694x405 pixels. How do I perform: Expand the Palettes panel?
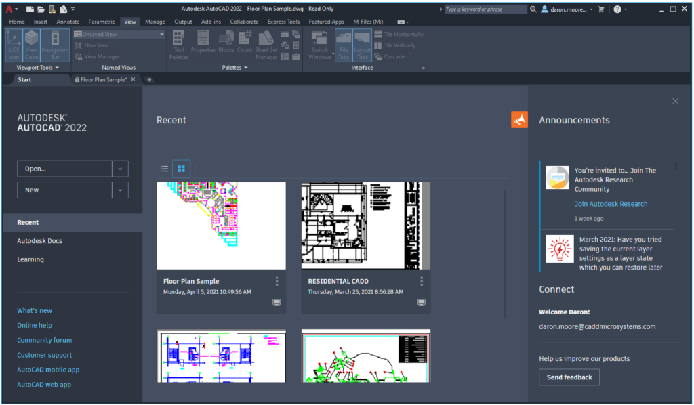point(234,68)
